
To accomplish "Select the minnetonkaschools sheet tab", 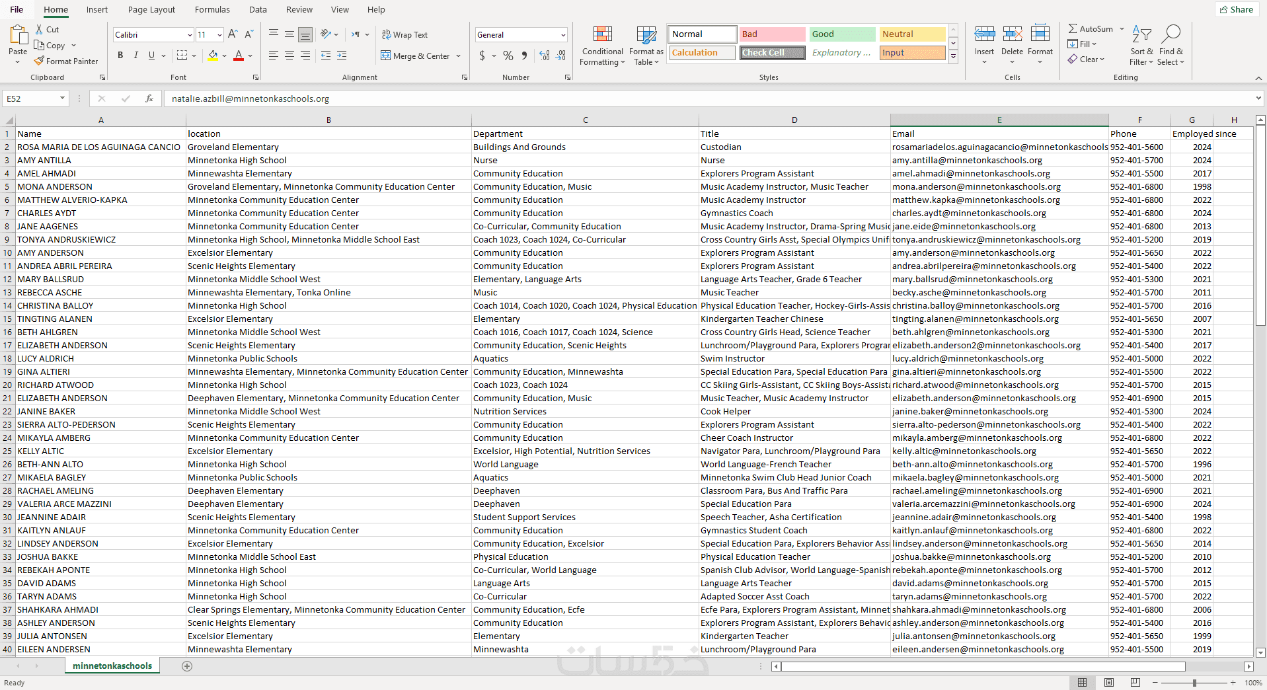I will (x=112, y=666).
